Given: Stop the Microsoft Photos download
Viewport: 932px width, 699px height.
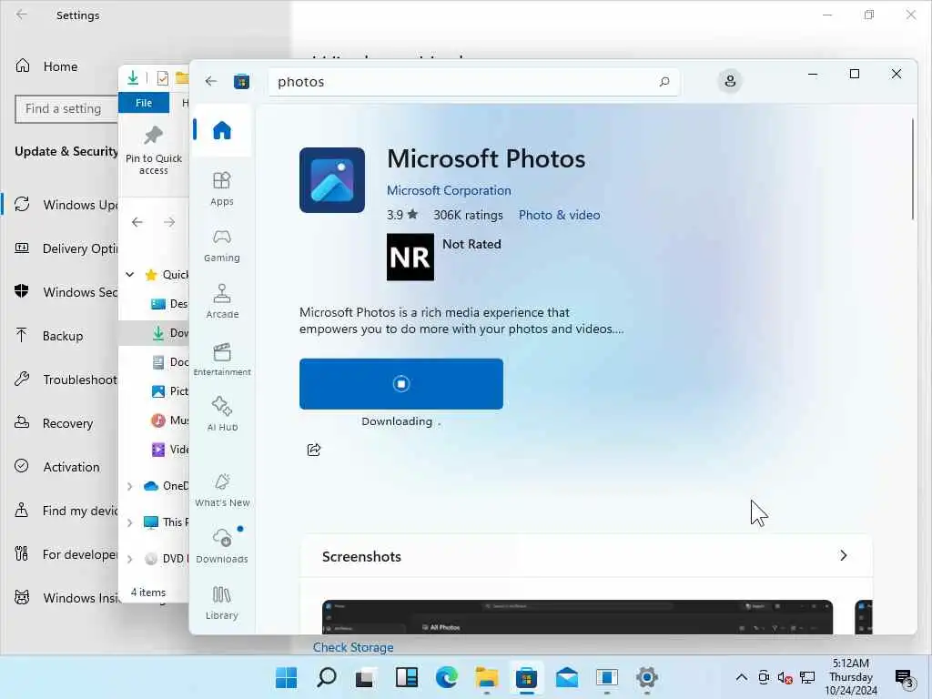Looking at the screenshot, I should coord(401,384).
